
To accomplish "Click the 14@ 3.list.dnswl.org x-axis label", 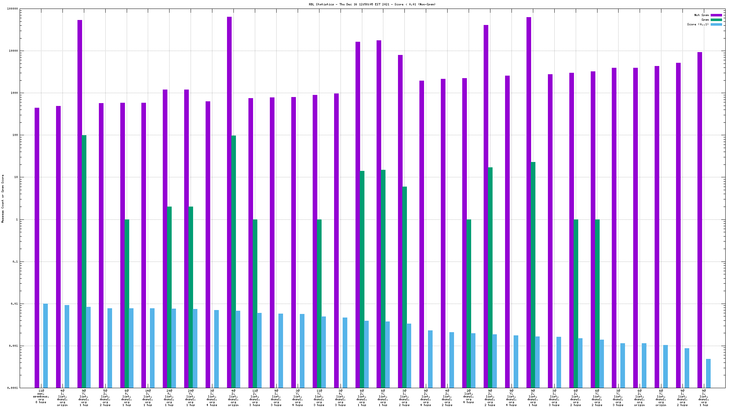I will pos(148,398).
